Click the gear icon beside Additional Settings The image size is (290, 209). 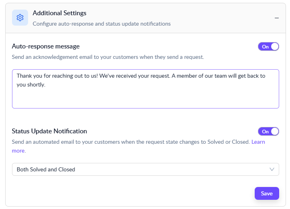coord(20,18)
